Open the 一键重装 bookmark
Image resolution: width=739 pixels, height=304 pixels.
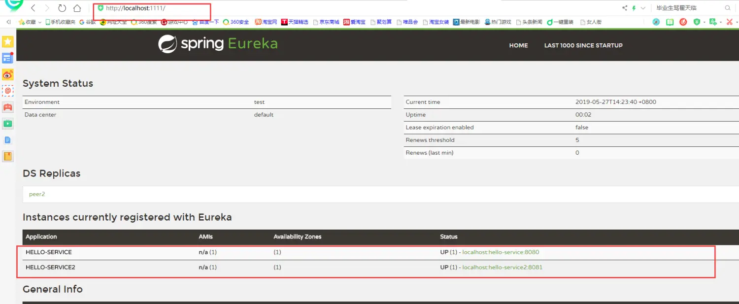click(x=560, y=22)
